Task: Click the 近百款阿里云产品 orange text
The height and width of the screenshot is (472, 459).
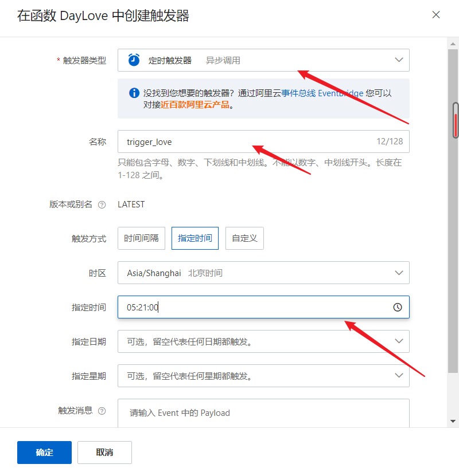Action: point(195,105)
